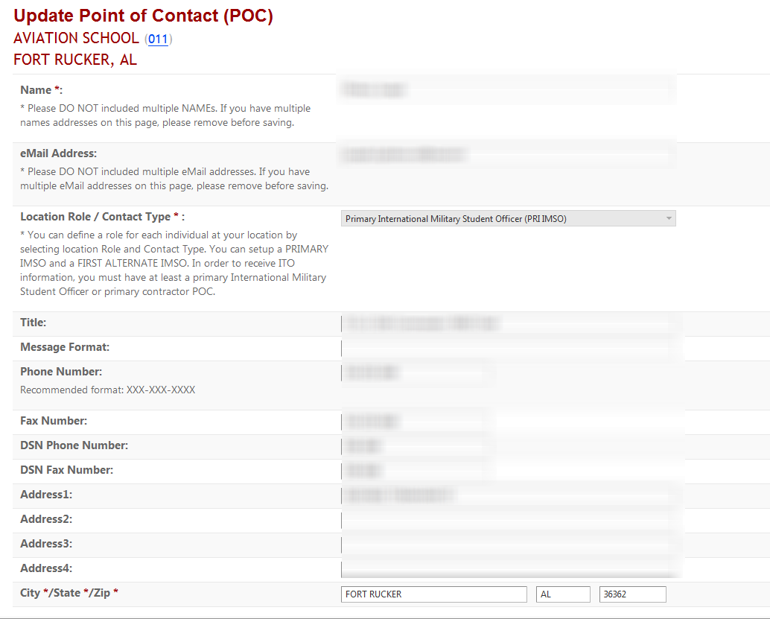Select the Address4 text box
Screen dimensions: 770x619
point(506,569)
